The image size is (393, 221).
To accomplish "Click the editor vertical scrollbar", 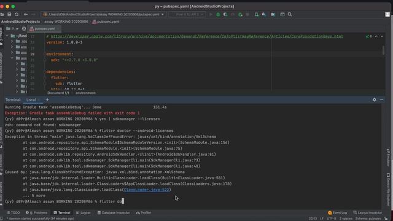I will click(x=383, y=50).
